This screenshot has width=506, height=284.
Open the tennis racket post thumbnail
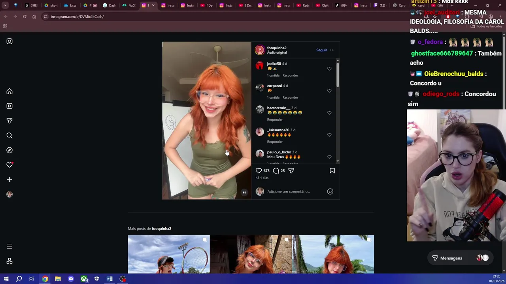[168, 254]
